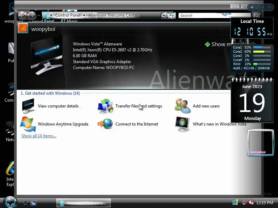Launch Windows Anytime Upgrade icon

(x=28, y=124)
